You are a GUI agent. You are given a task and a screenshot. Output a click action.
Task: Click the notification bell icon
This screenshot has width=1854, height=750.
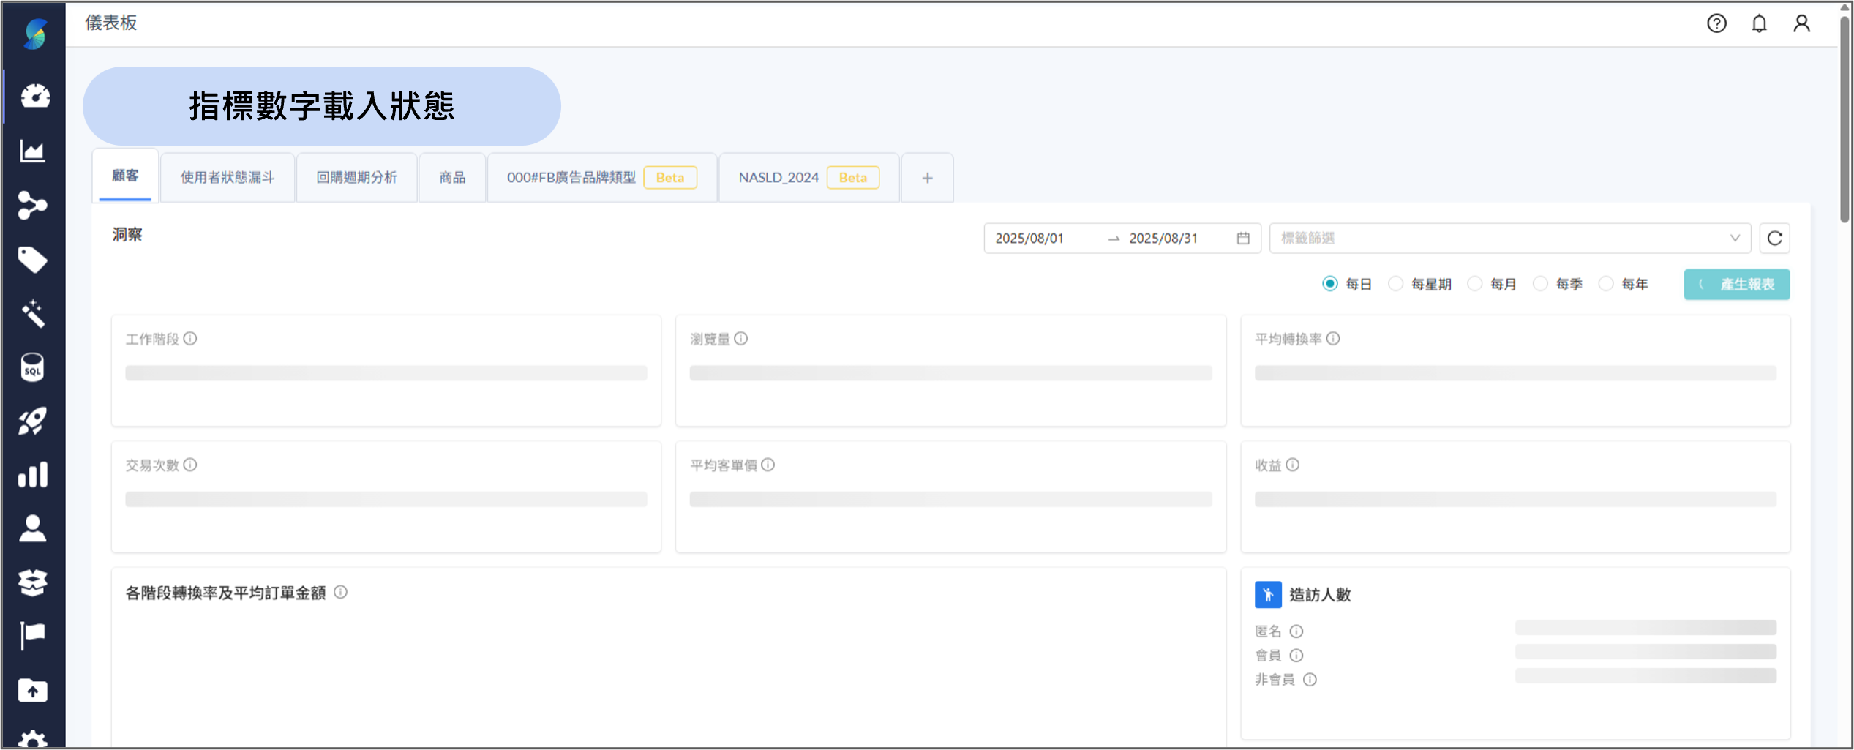tap(1759, 23)
